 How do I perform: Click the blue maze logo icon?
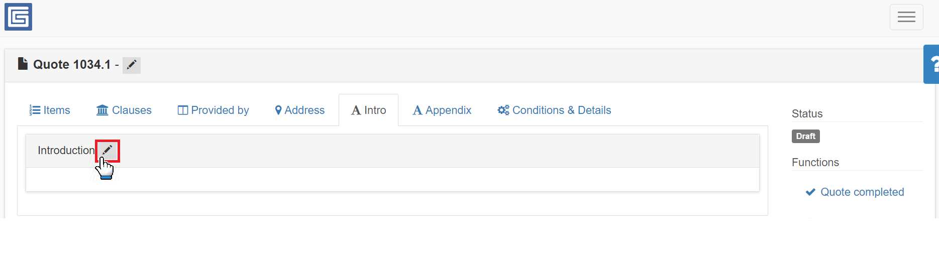[x=18, y=17]
